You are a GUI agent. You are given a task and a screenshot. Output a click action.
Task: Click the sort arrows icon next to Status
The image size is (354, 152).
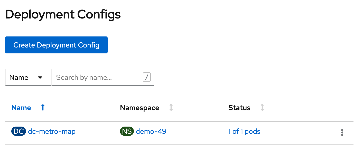coord(262,108)
